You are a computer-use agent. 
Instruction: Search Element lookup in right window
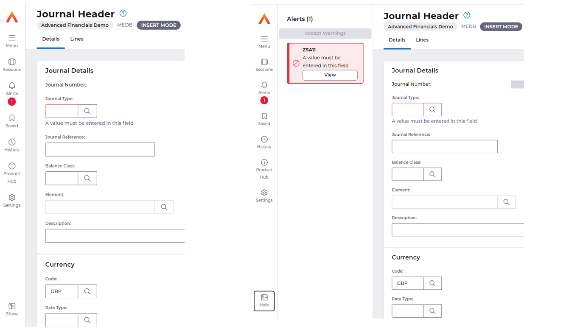[x=507, y=202]
